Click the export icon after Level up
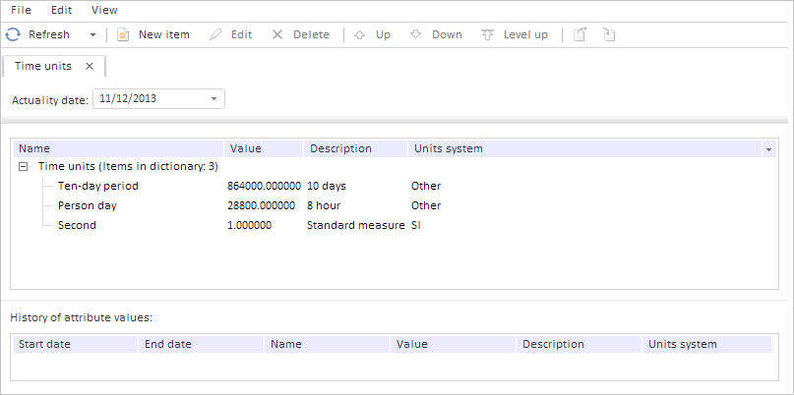The width and height of the screenshot is (794, 395). pyautogui.click(x=580, y=34)
